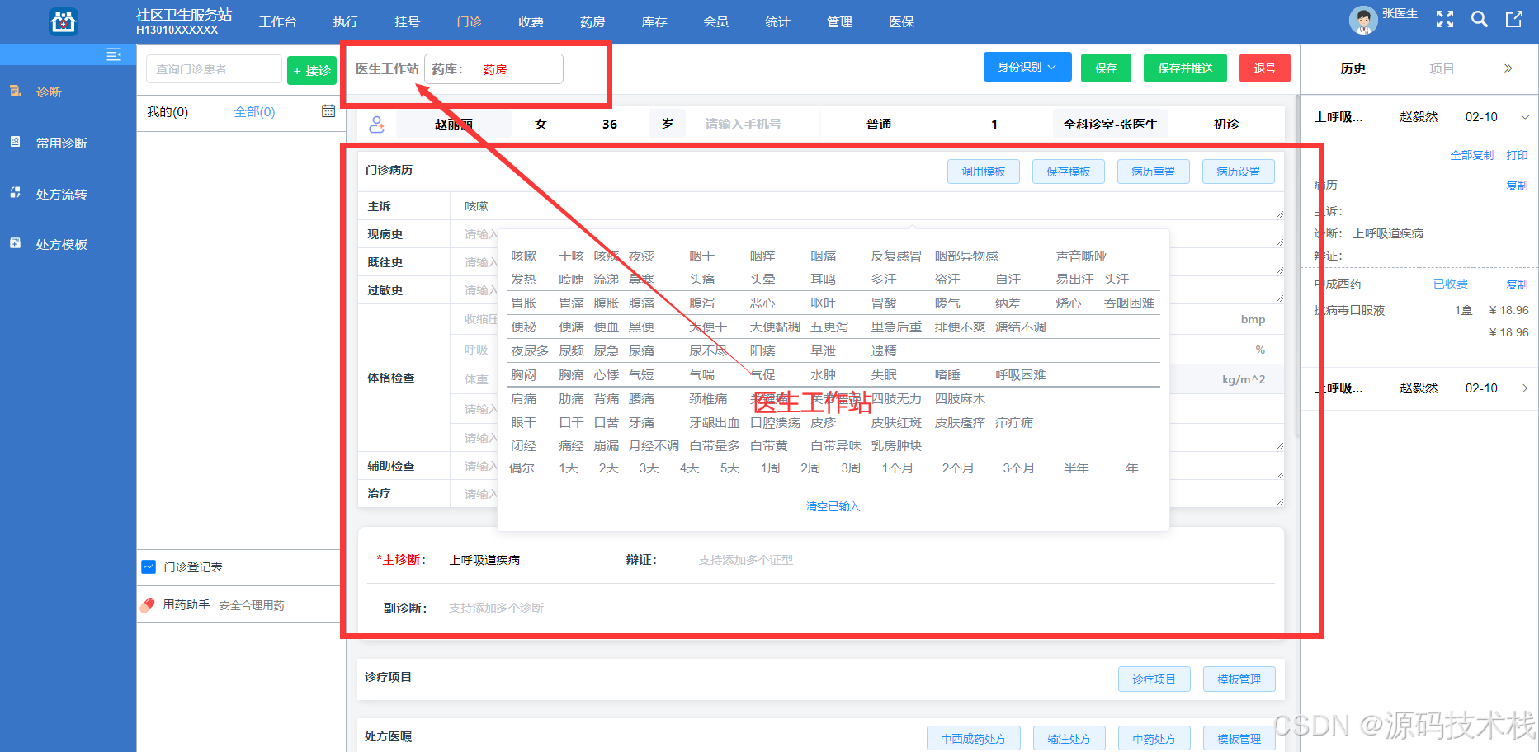This screenshot has height=752, width=1539.
Task: Click the patient profile icon beside 赵丽丽
Action: pos(376,125)
